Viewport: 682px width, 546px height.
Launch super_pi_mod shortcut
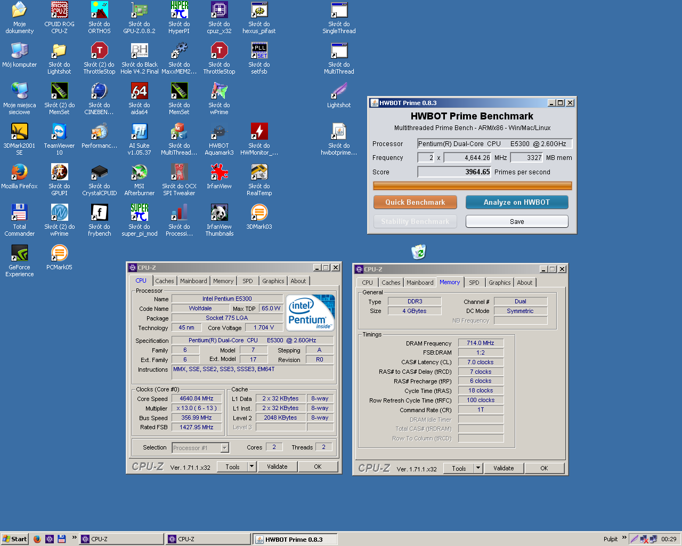pos(139,220)
